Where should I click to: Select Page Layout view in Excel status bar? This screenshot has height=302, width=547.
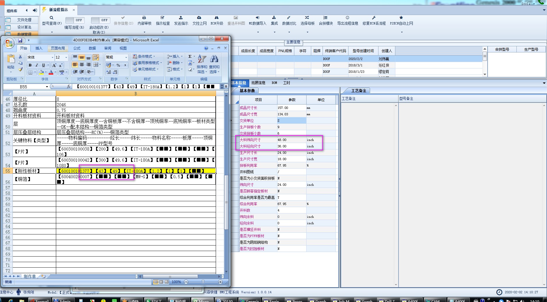(161, 282)
